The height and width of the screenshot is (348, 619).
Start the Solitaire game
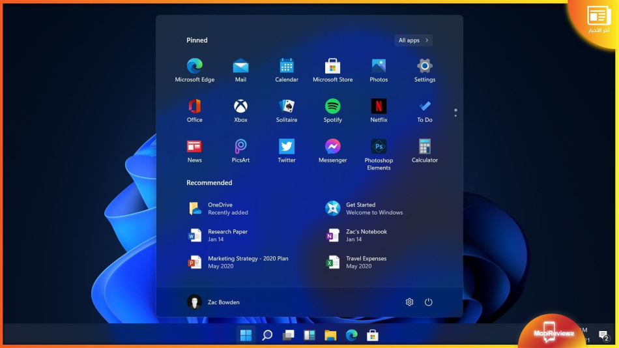[x=287, y=111]
